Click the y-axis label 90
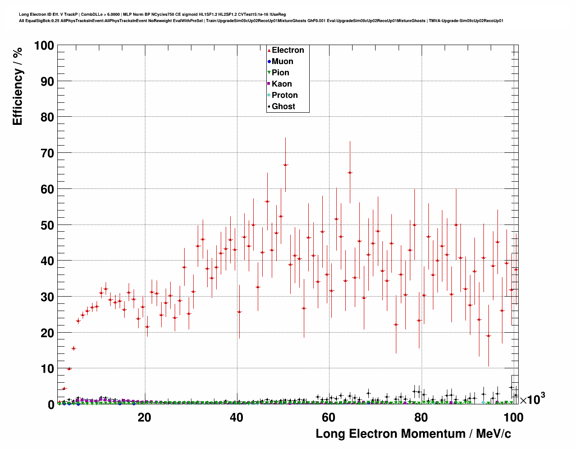The image size is (576, 449). pos(47,82)
